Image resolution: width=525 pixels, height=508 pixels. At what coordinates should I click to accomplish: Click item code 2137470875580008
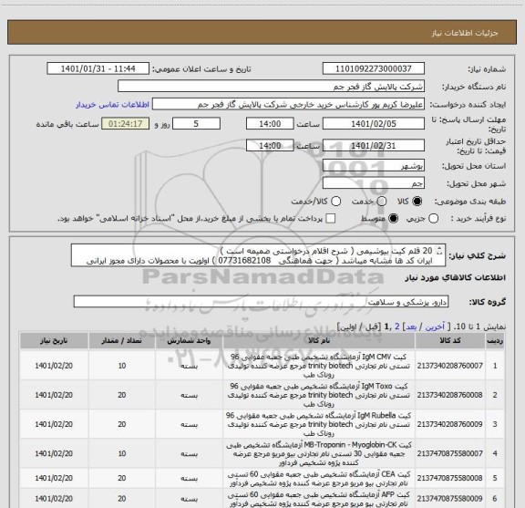449,478
